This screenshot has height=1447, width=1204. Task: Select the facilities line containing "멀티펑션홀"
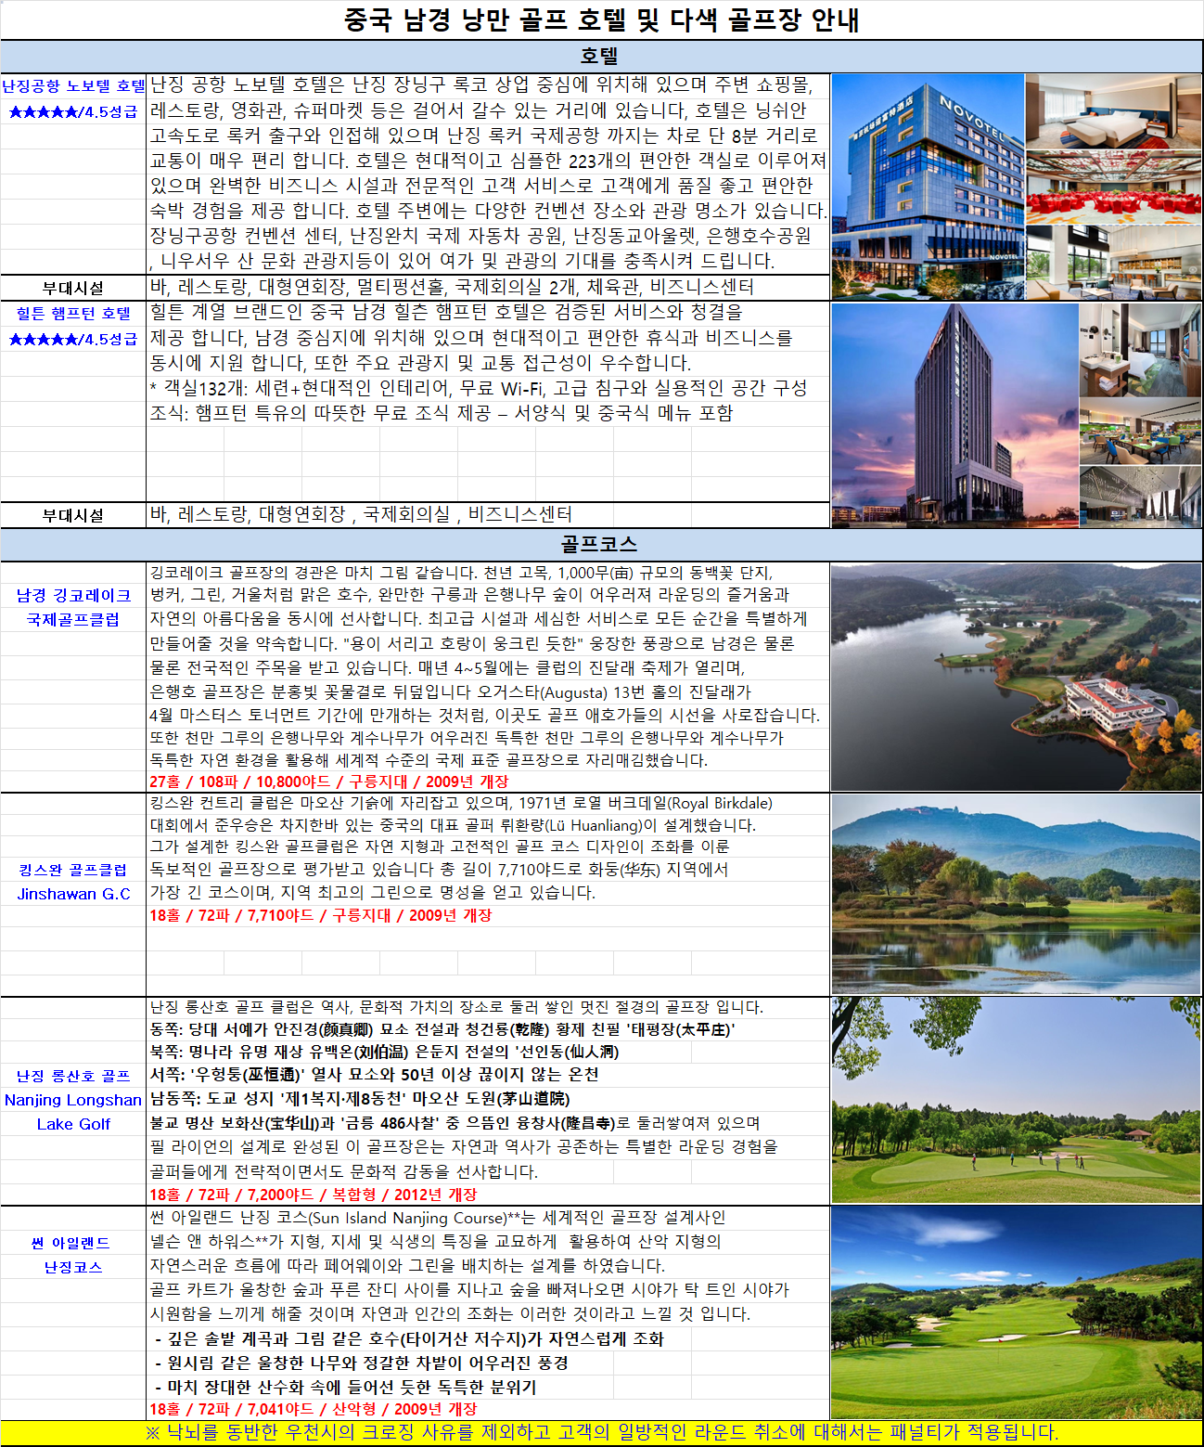tap(452, 287)
